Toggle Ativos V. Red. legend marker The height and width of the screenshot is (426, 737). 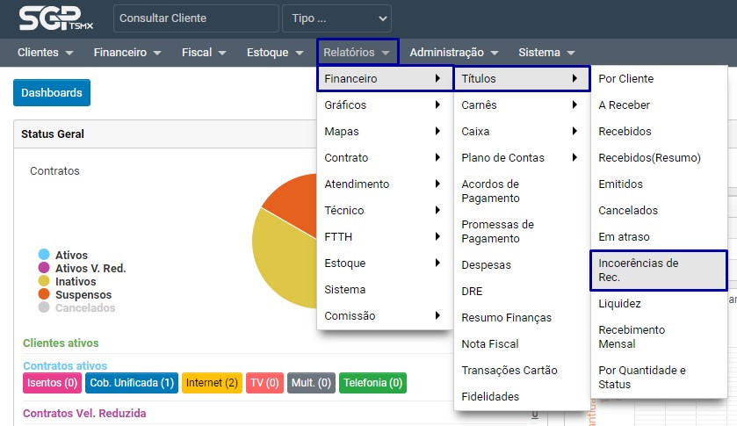pos(43,268)
